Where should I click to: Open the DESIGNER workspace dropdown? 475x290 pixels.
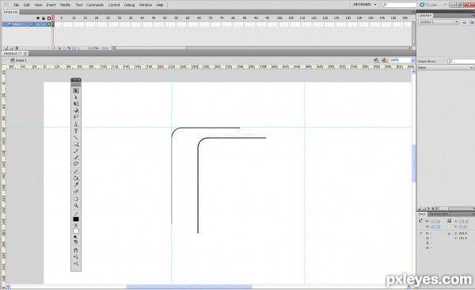pos(365,5)
